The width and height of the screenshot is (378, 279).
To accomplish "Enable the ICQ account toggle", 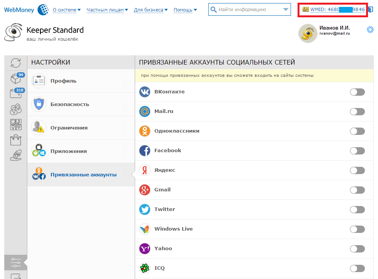I will [x=357, y=268].
